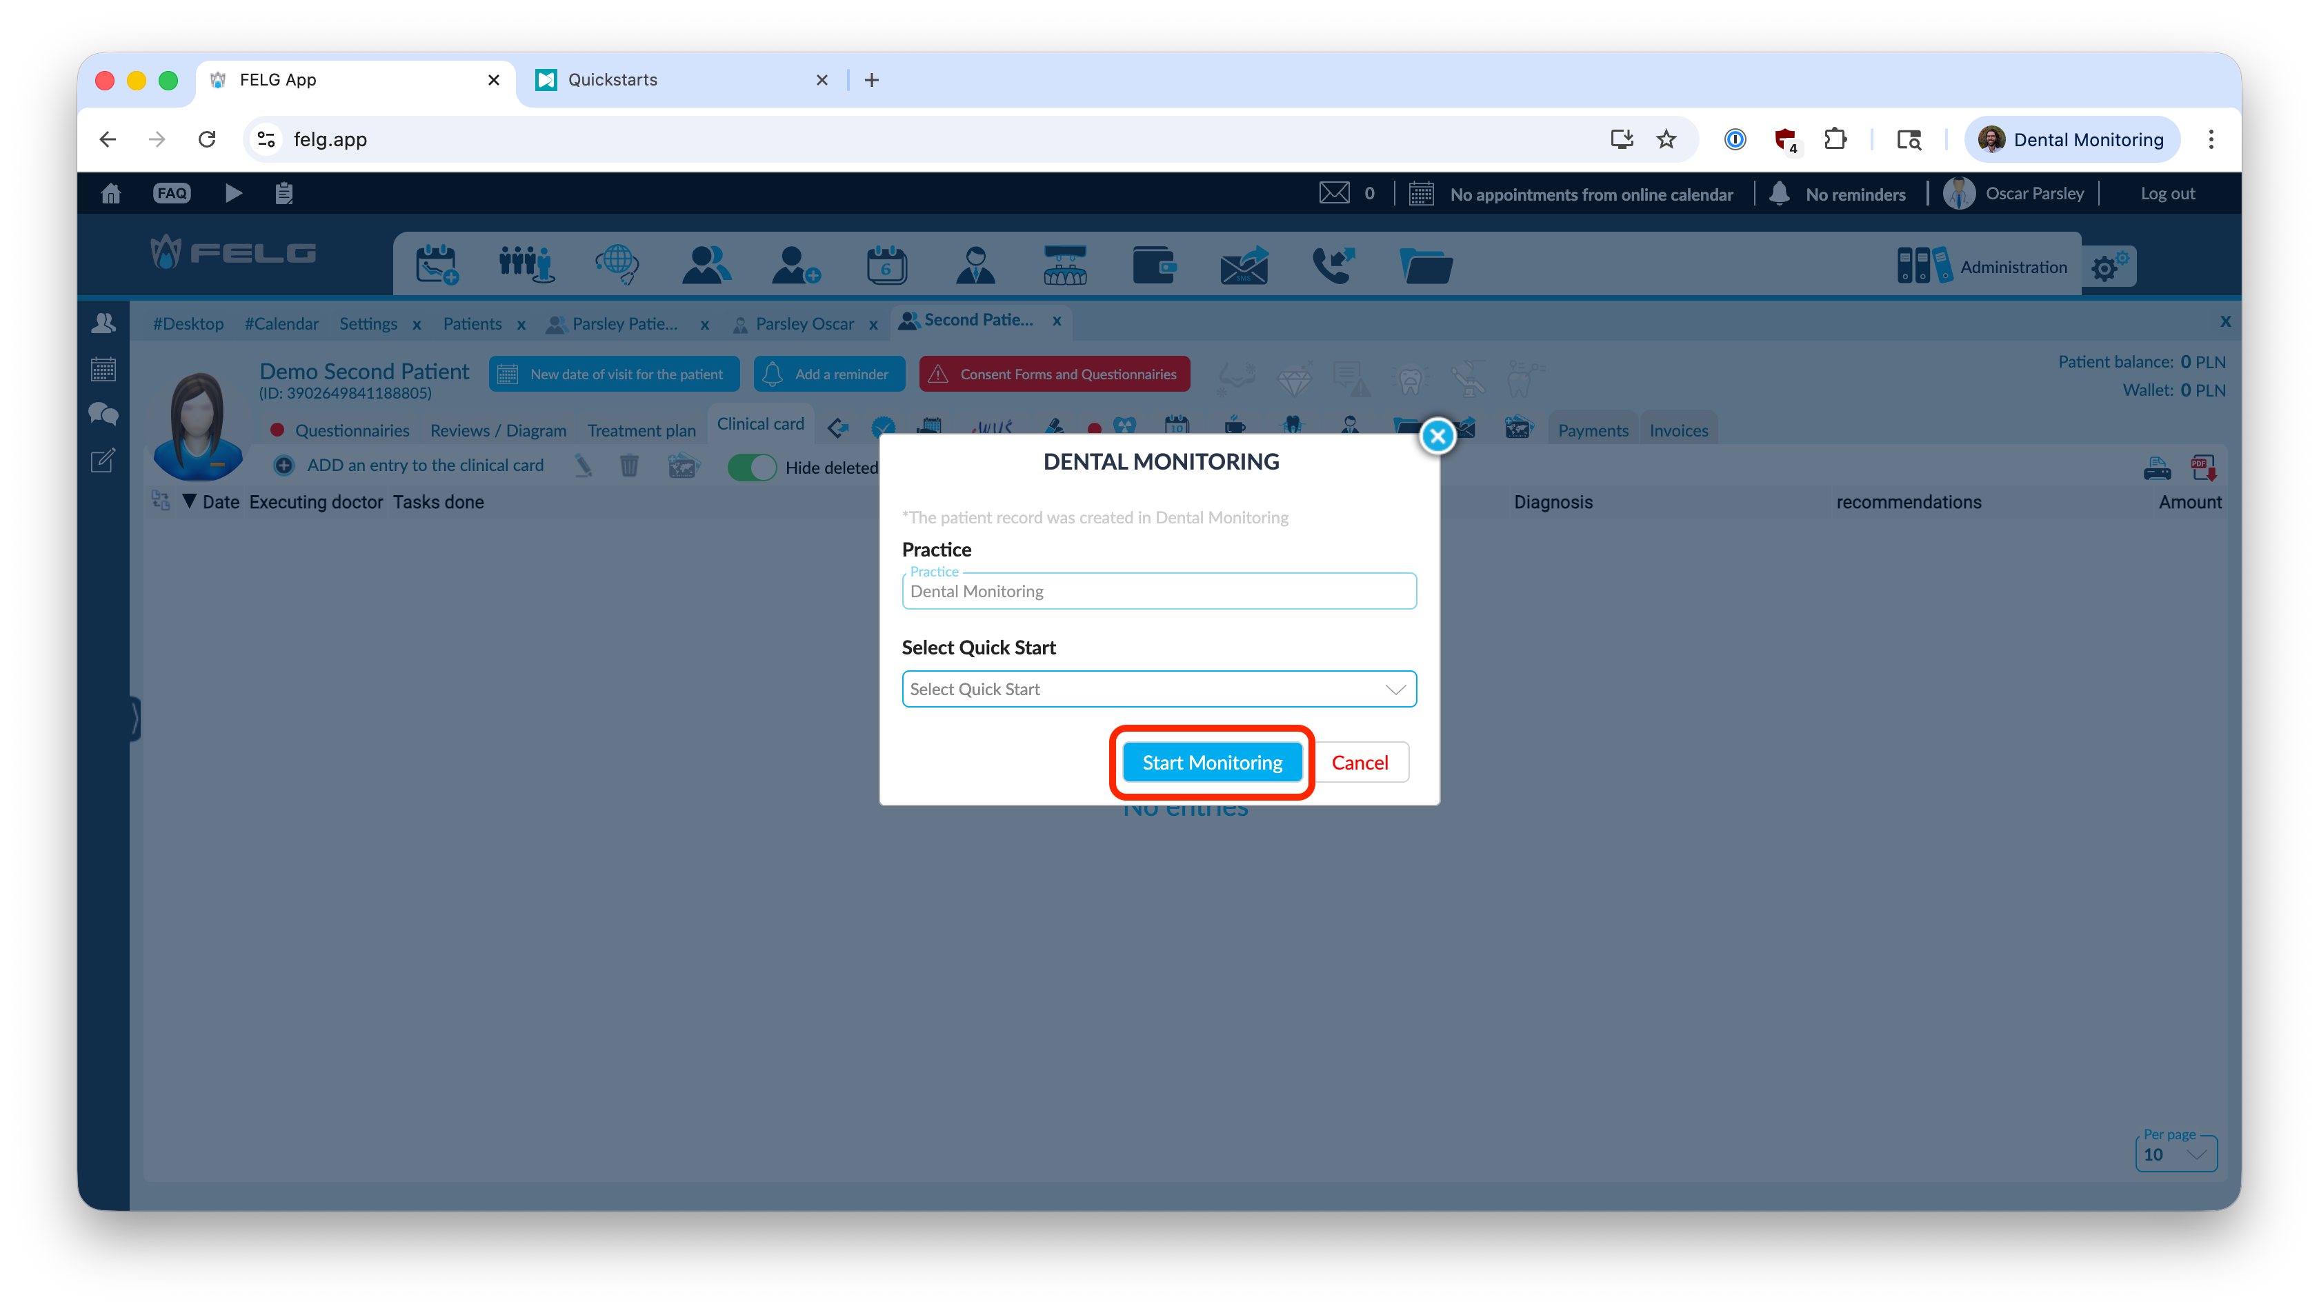2319x1313 pixels.
Task: Go to the home icon in top bar
Action: pyautogui.click(x=111, y=193)
